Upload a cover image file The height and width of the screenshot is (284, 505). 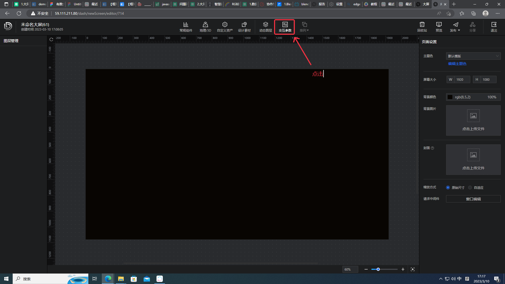point(473,160)
